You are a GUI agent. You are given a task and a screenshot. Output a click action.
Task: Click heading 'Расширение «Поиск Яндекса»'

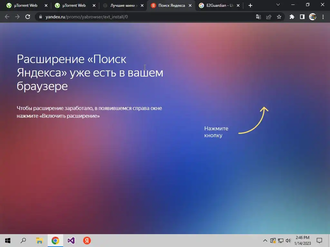[90, 73]
